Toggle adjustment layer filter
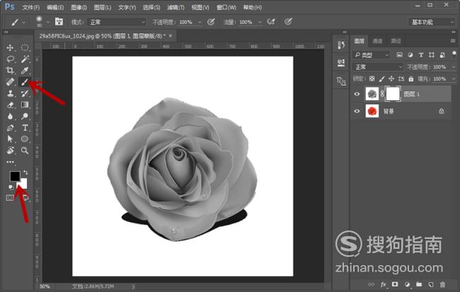 coord(410,55)
